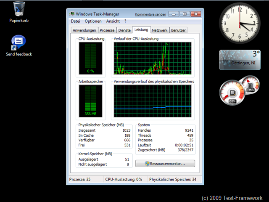Viewport: 269px width, 202px height.
Task: Open the Ressourcenmonitor button
Action: (165, 164)
